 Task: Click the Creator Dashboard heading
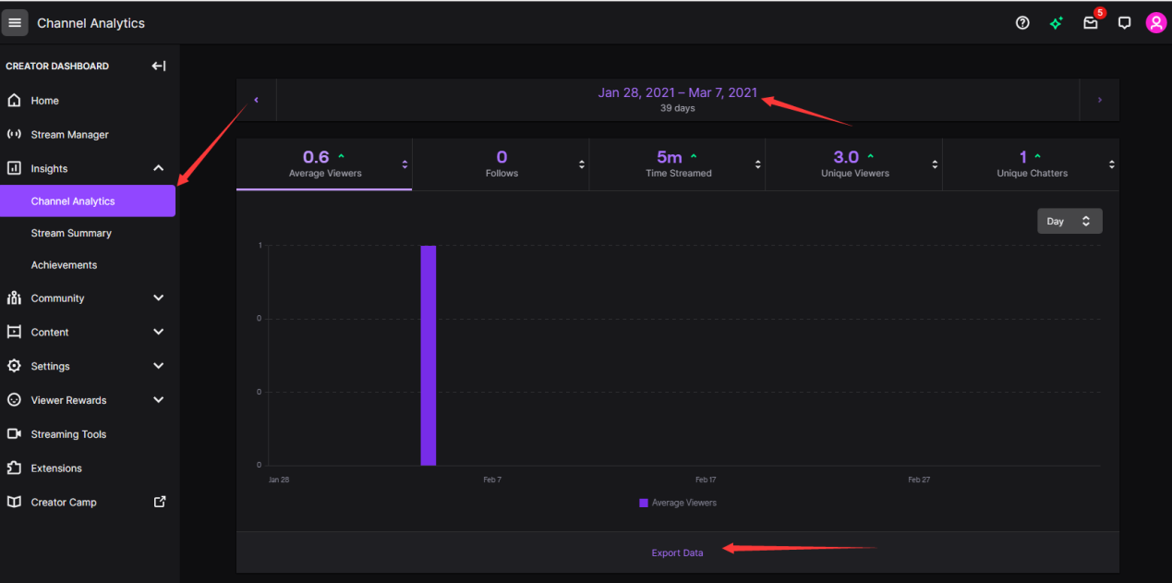(x=57, y=67)
